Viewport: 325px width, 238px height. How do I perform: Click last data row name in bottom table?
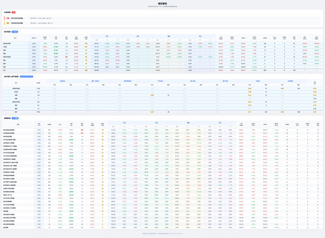(x=6, y=228)
